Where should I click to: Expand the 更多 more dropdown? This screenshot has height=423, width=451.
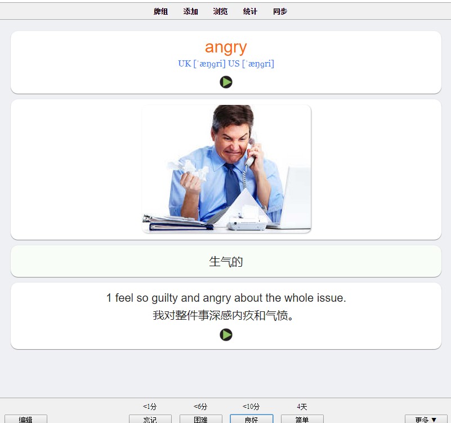tap(426, 419)
